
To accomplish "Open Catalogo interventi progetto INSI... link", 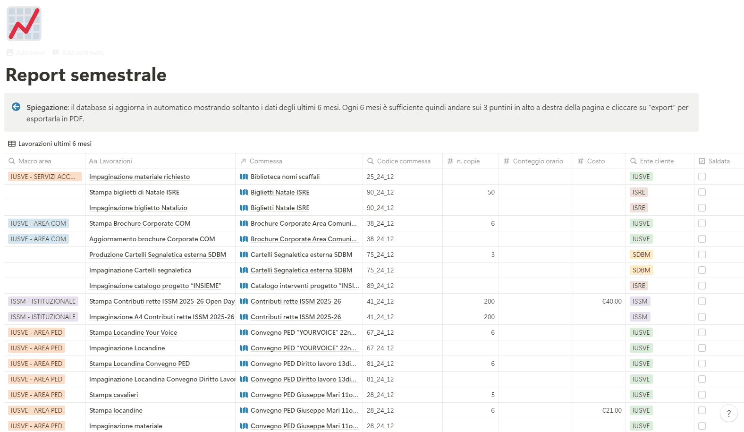I will 305,286.
